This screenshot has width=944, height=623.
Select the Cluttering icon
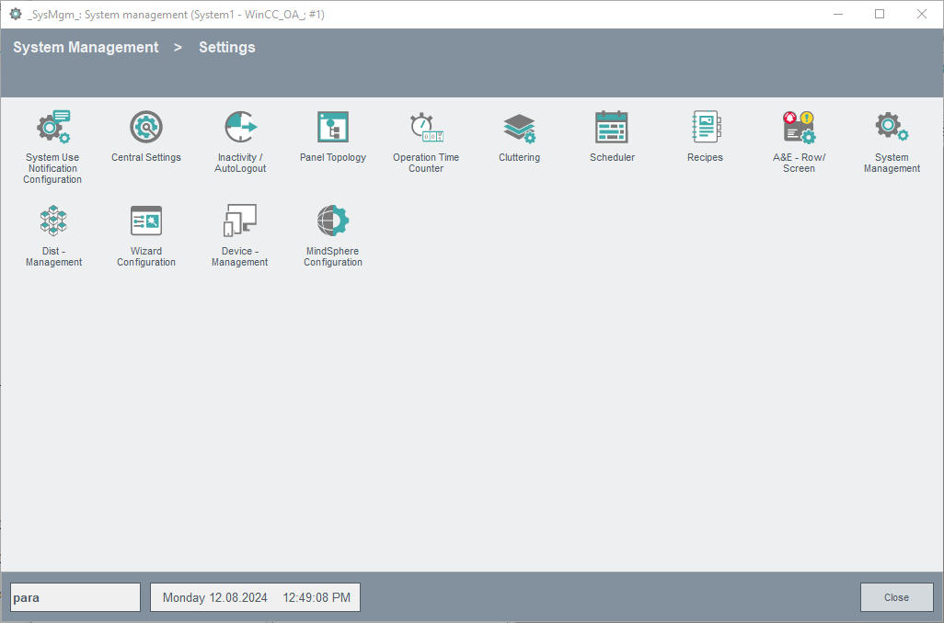(519, 128)
